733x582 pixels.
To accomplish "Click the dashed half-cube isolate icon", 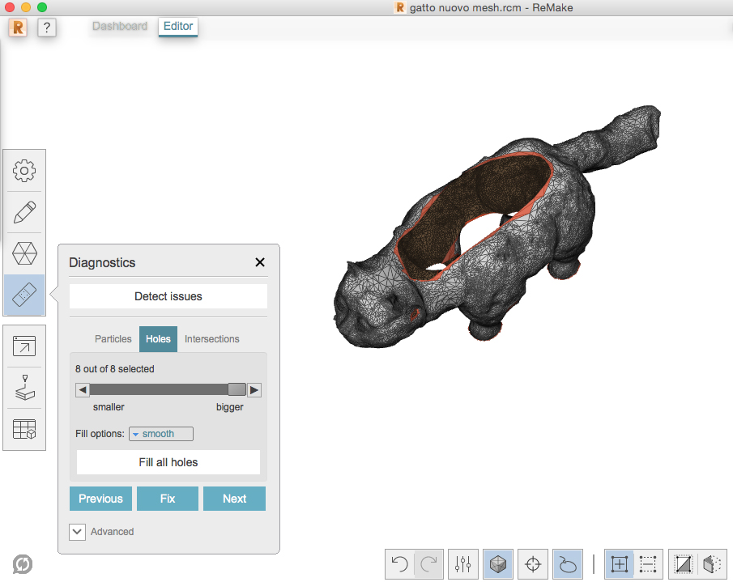I will tap(712, 564).
